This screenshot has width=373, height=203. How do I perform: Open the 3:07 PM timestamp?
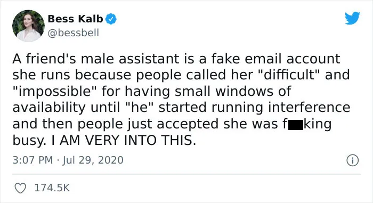[33, 160]
